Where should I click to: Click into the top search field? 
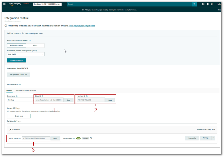pyautogui.click(x=128, y=4)
